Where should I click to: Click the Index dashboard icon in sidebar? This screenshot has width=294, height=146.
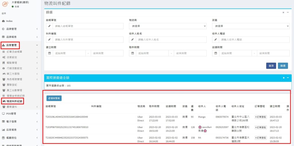3,21
